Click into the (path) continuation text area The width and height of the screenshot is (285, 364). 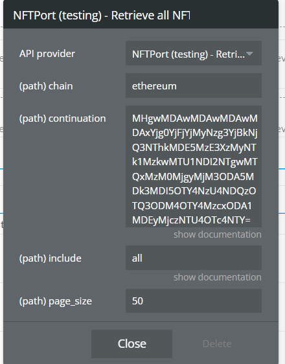pyautogui.click(x=194, y=166)
